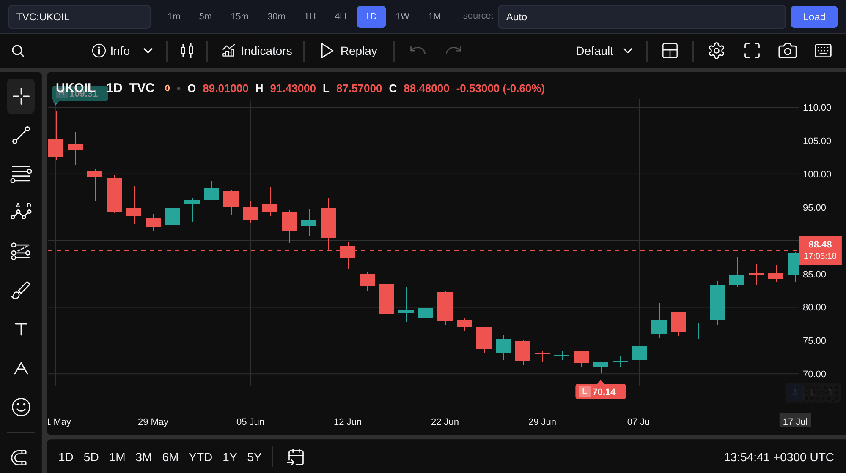Open the Indicators dialog
Screen dimensions: 846x473
257,51
